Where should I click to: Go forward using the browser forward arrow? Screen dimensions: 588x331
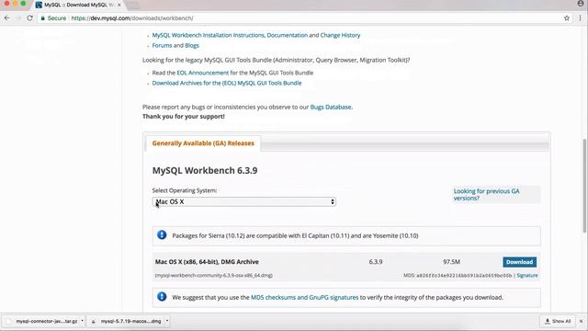coord(18,18)
